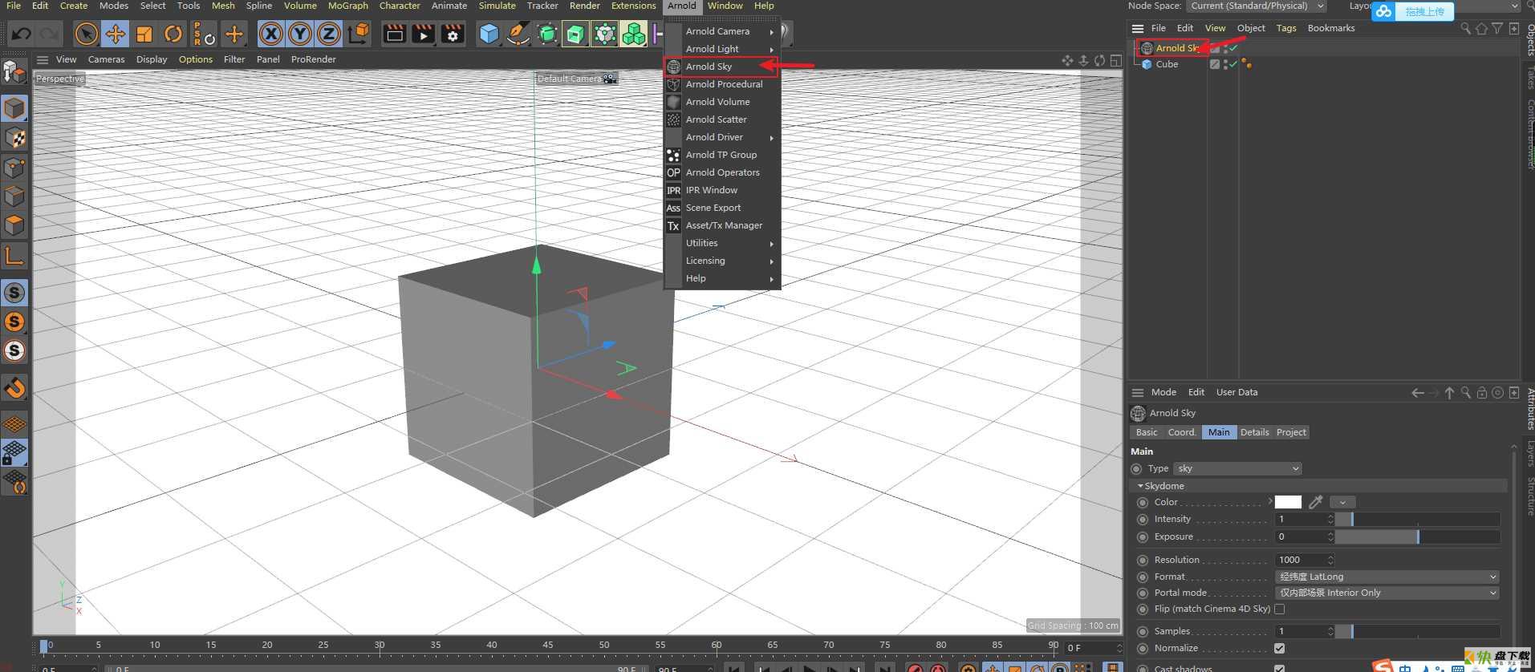
Task: Click the Undo arrow icon
Action: (22, 34)
